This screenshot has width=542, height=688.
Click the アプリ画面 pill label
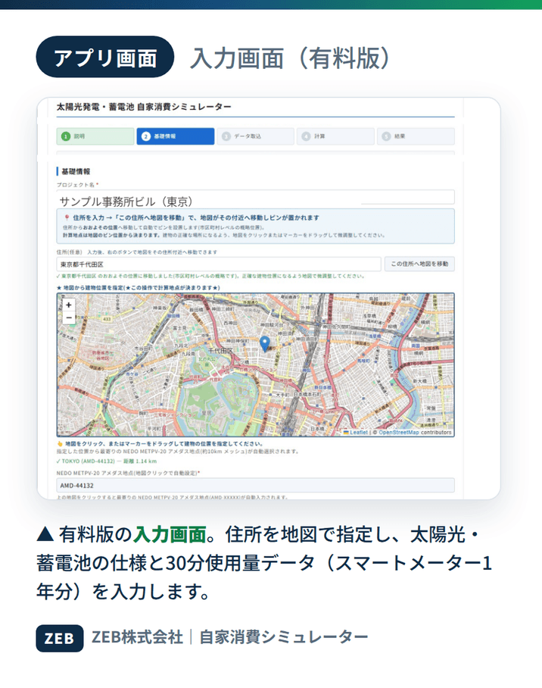pos(105,57)
